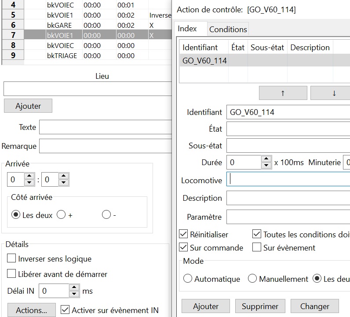Screen dimensions: 350x317
Task: Increase Durée spinner value
Action: 266,159
